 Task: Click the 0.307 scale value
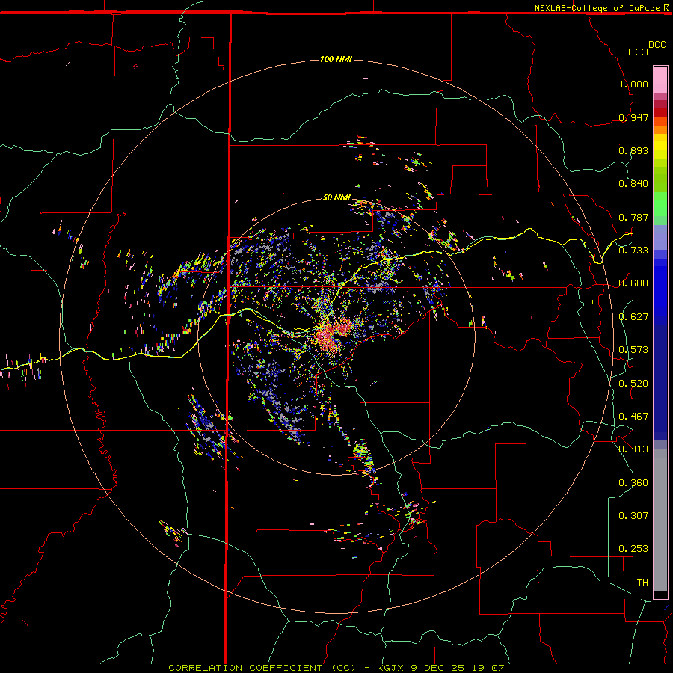[x=633, y=516]
